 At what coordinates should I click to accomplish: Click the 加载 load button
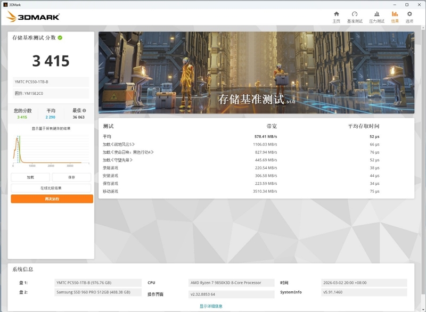(x=31, y=176)
